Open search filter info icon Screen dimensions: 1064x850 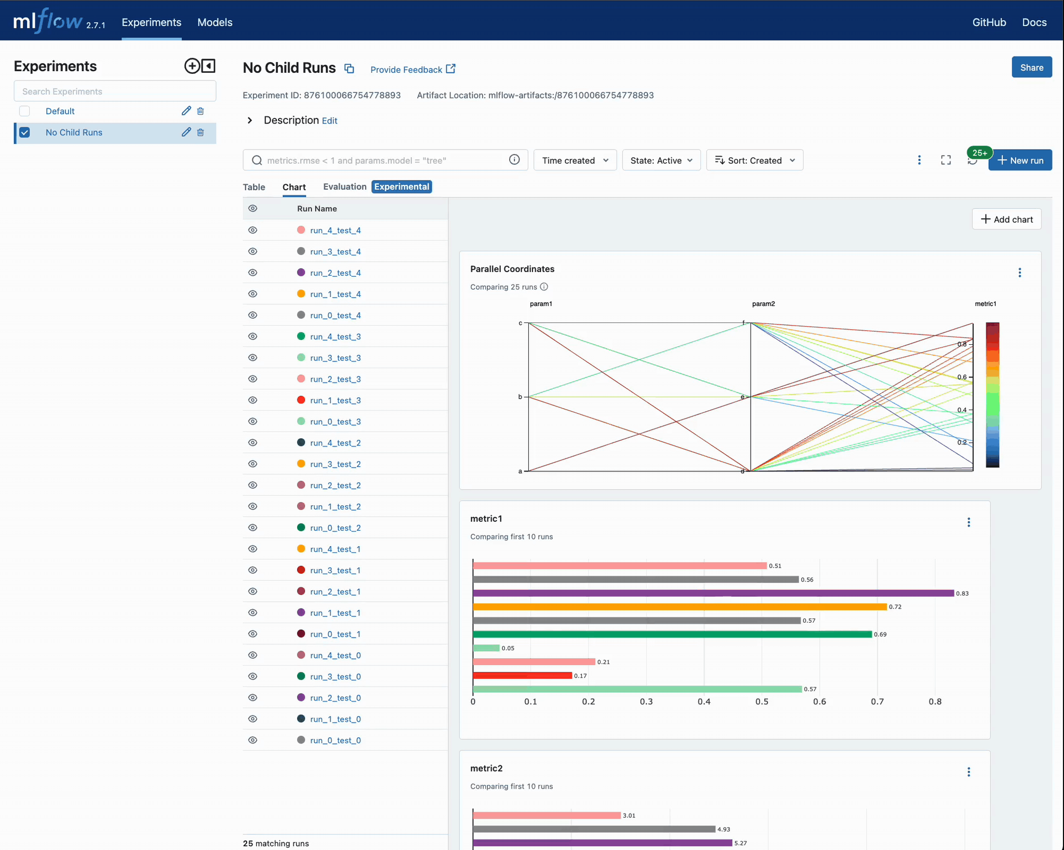[x=514, y=160]
